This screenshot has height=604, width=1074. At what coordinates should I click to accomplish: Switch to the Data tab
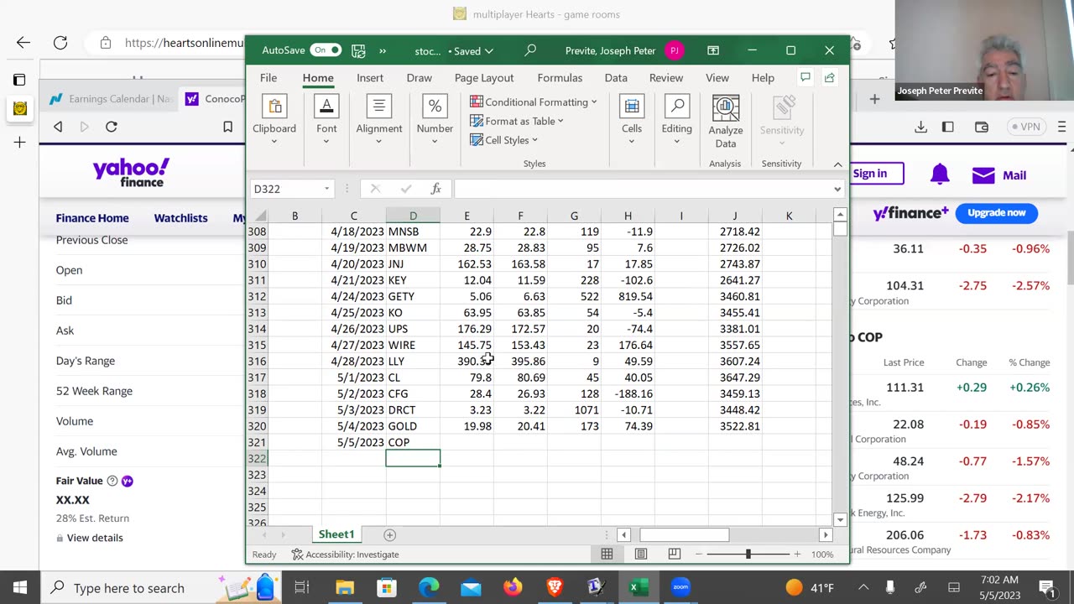click(x=616, y=77)
